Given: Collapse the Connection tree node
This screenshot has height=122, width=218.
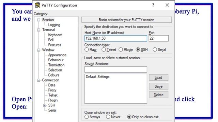Looking at the screenshot, I should click(38, 80).
